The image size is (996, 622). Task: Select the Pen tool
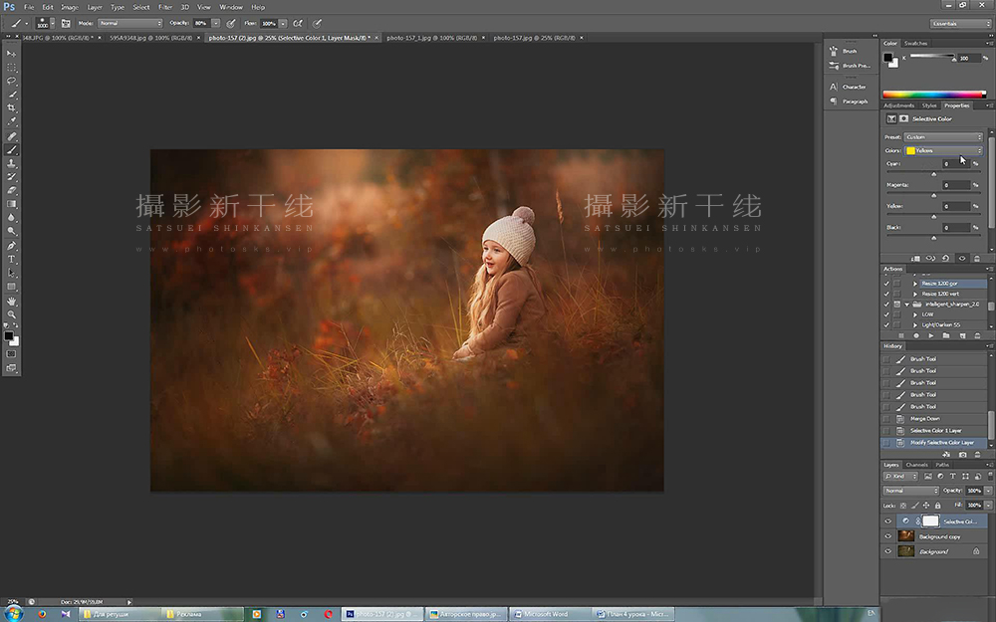tap(11, 246)
